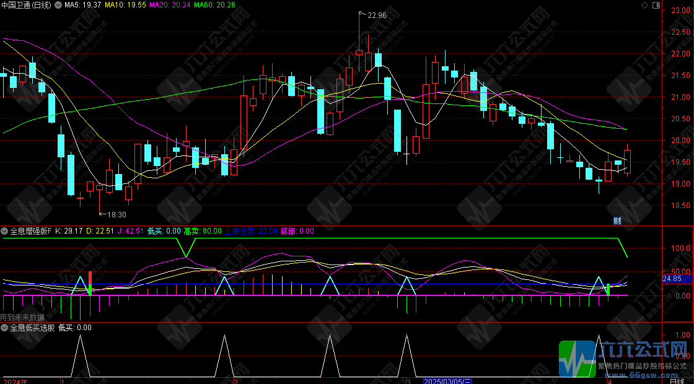Click the 2024年 label on the time axis
The image size is (694, 384).
[x=15, y=380]
